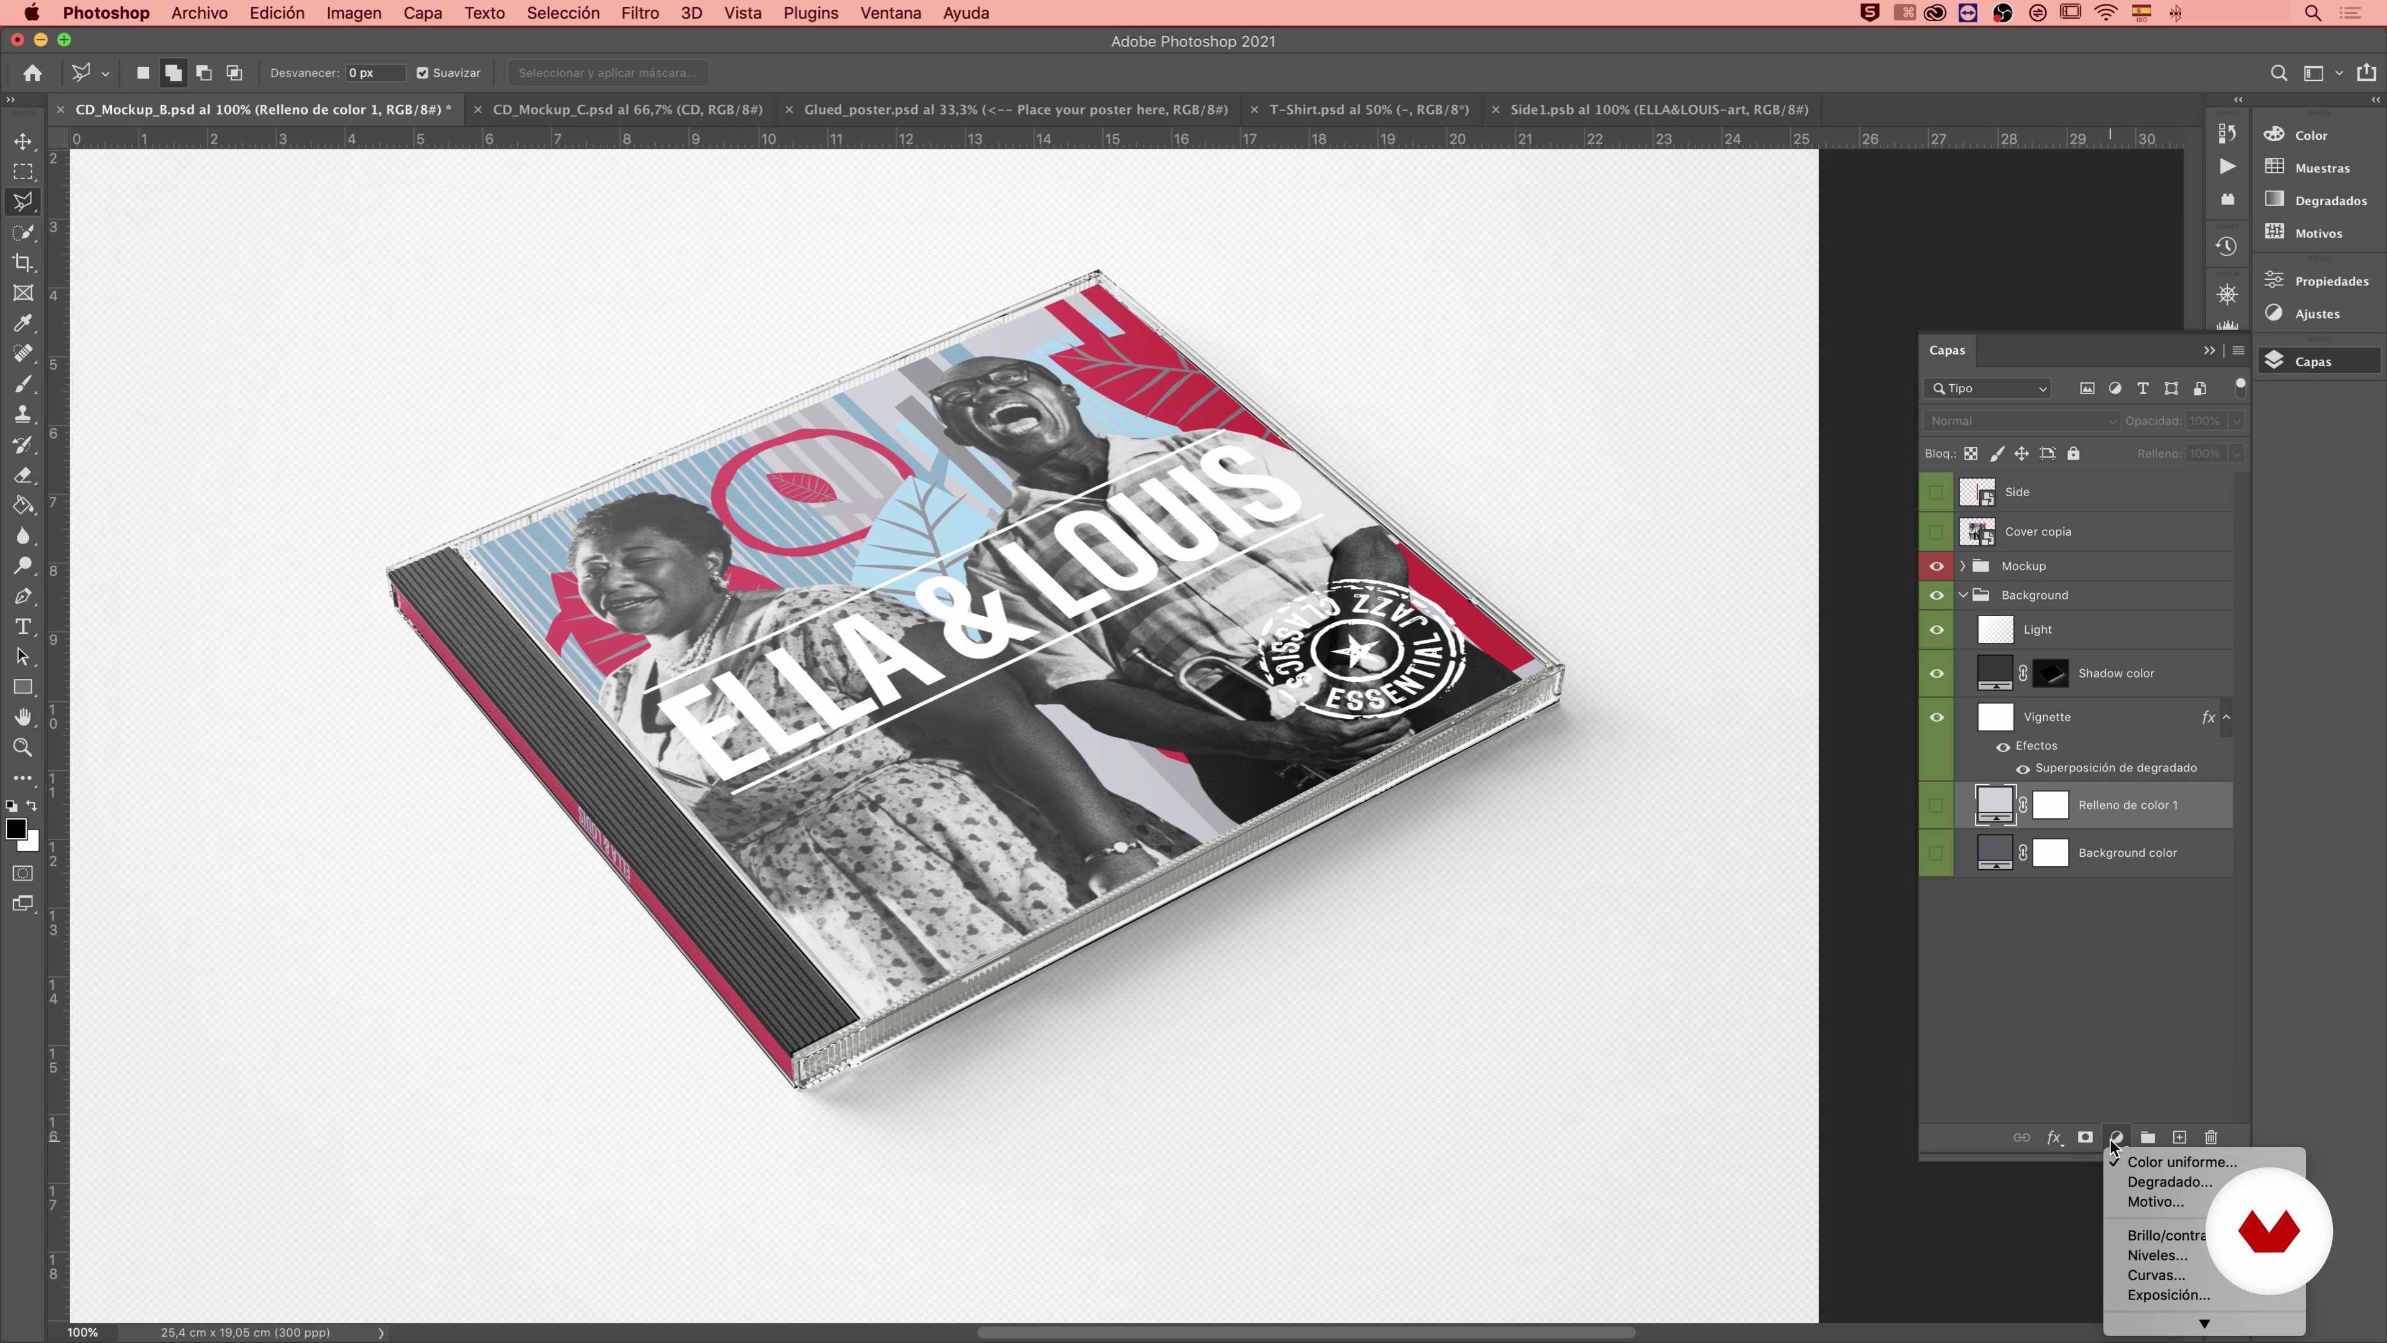This screenshot has width=2387, height=1343.
Task: Select the Eyedropper tool
Action: point(23,323)
